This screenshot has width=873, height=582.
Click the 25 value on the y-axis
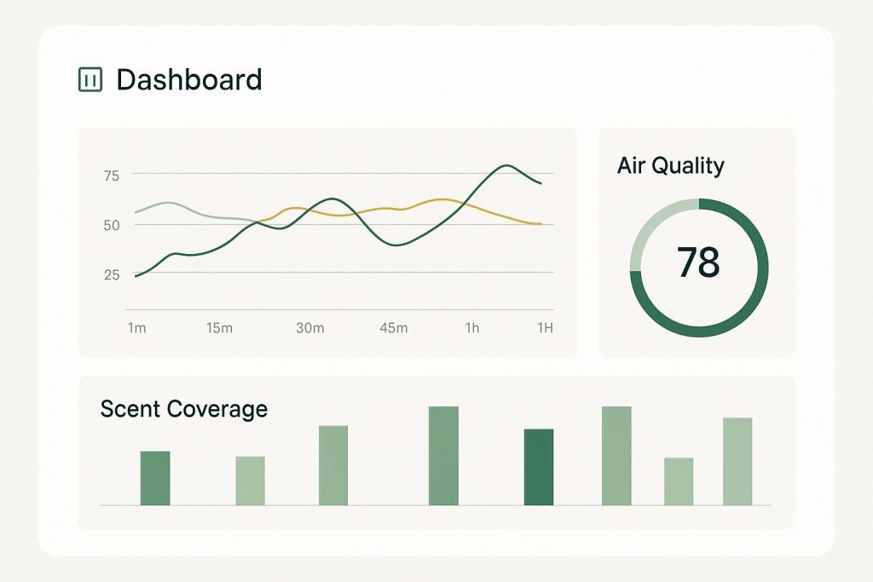111,274
